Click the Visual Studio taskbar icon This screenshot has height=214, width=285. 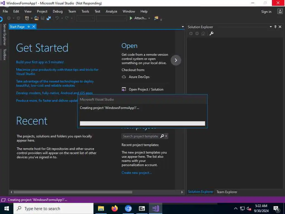156,208
